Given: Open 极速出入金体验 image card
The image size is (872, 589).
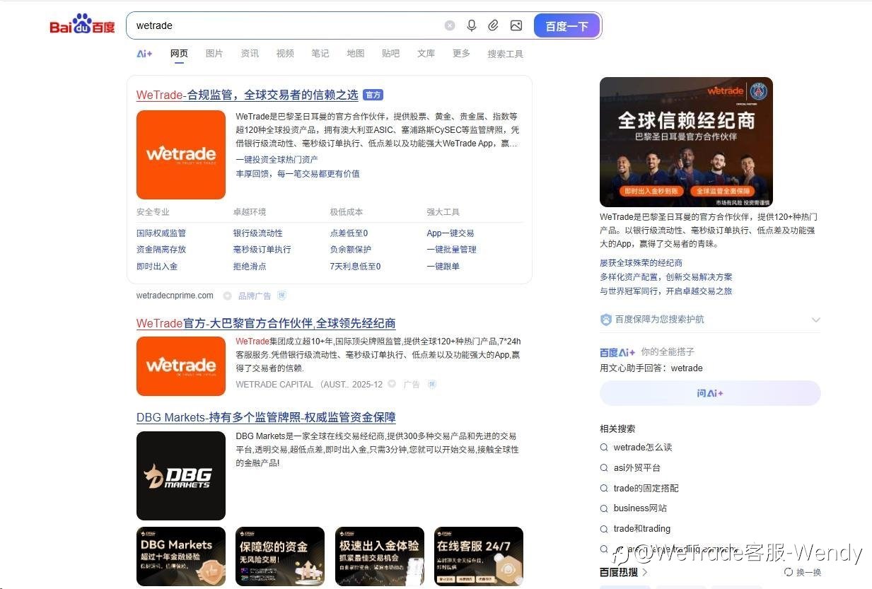Looking at the screenshot, I should click(x=380, y=556).
